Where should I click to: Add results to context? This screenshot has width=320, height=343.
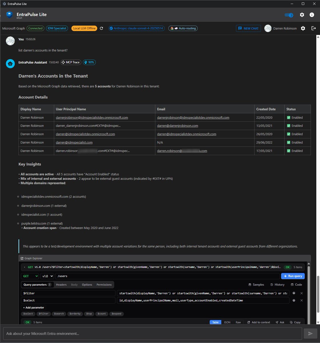pos(259,322)
